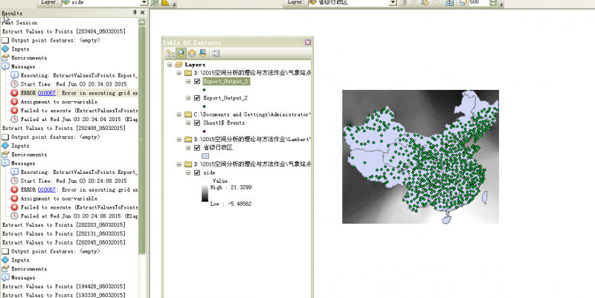Collapse the Export_Output_2 layer legend

tap(188, 98)
